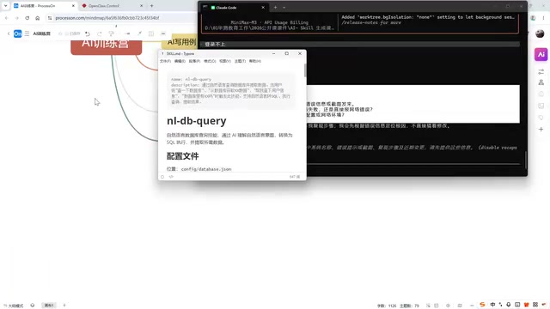Open the structure layout icon in right sidebar

541,82
